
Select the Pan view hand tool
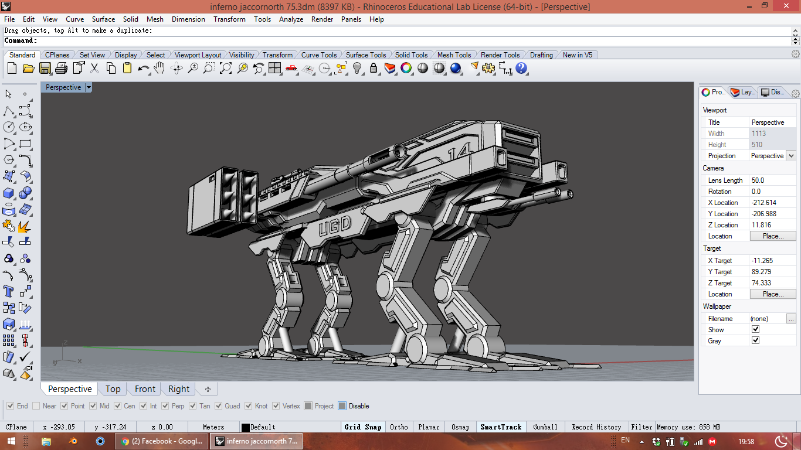click(x=159, y=69)
